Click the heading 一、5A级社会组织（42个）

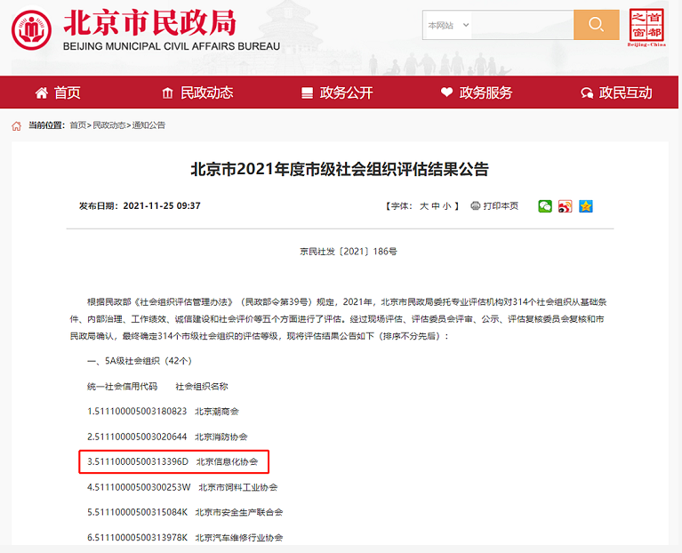[x=140, y=361]
